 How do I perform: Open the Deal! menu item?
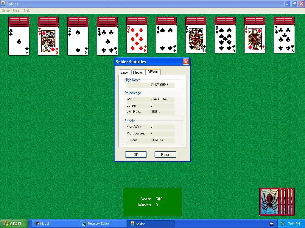(x=17, y=10)
